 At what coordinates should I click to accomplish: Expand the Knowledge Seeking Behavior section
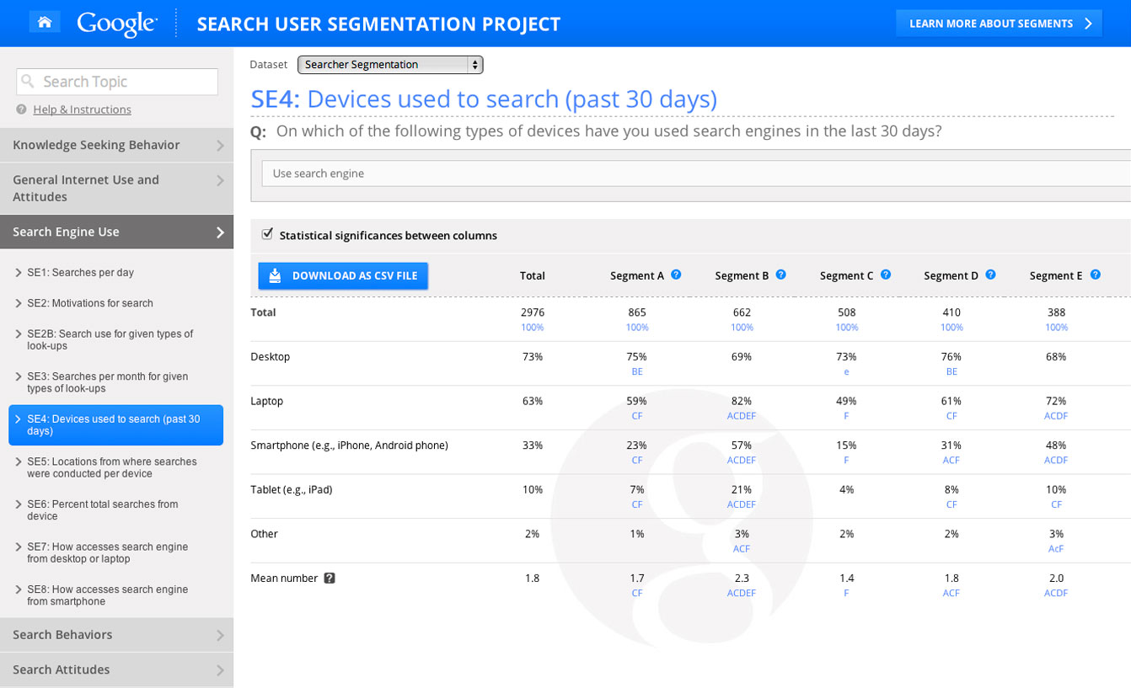(x=116, y=145)
